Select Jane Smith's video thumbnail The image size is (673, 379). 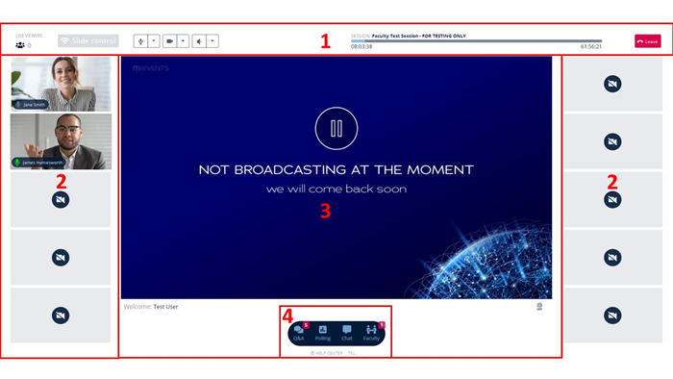pos(61,84)
